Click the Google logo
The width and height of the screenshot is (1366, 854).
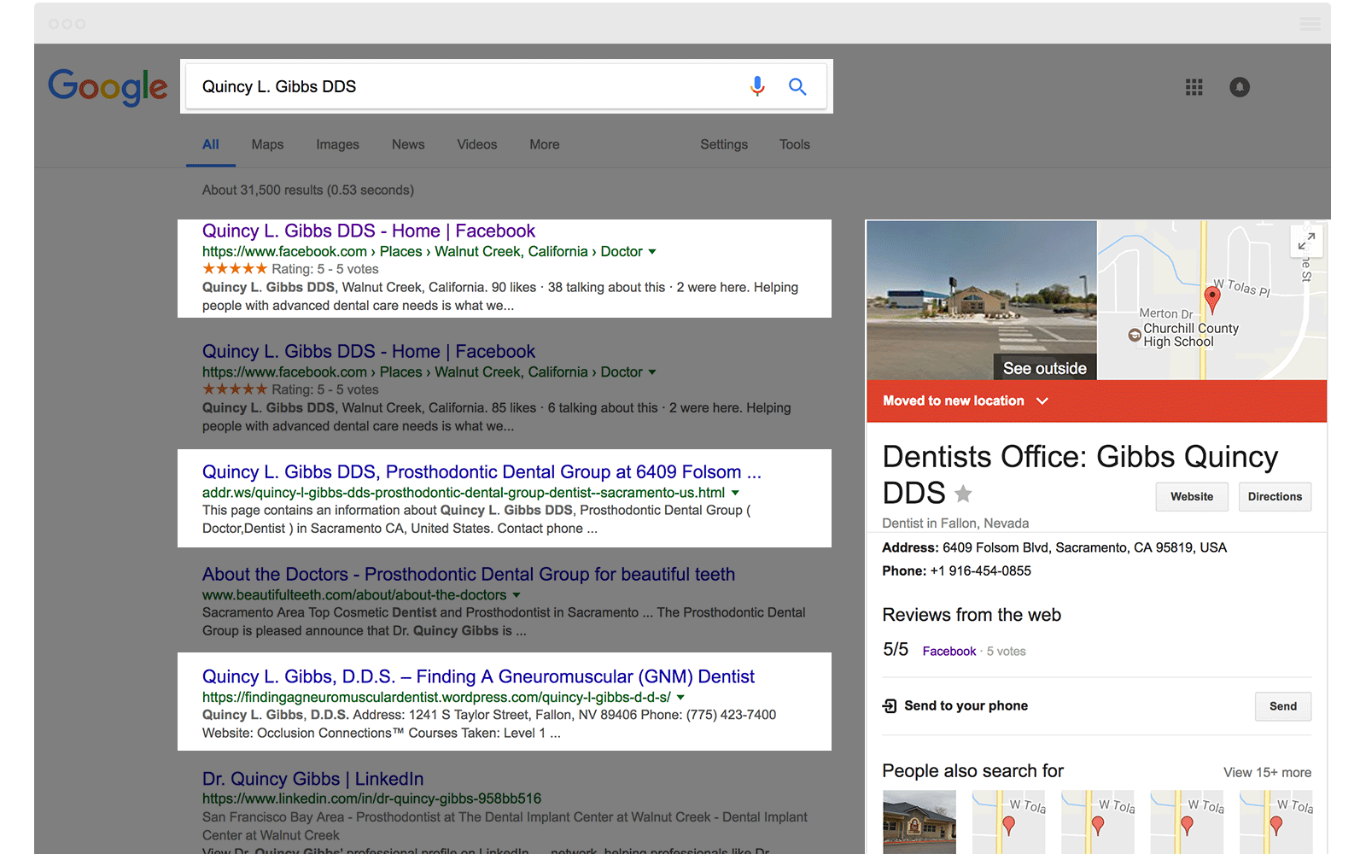pos(108,87)
